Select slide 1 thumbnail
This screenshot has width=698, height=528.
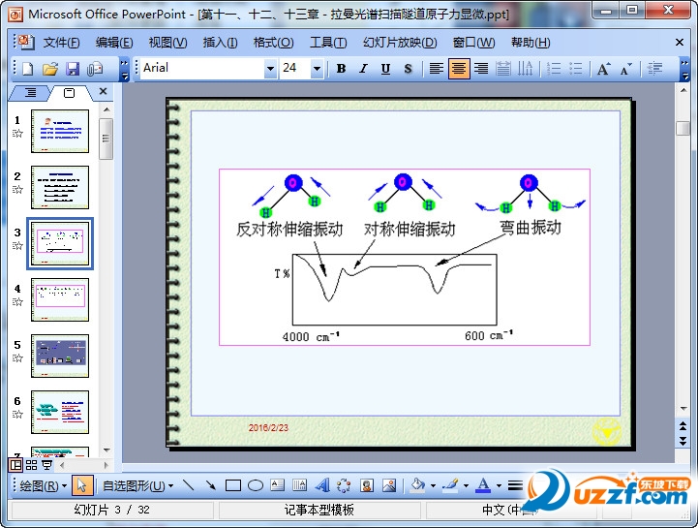60,132
